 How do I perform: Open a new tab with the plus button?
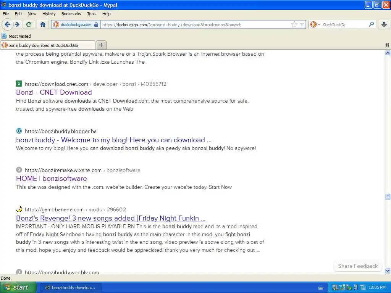click(x=101, y=45)
